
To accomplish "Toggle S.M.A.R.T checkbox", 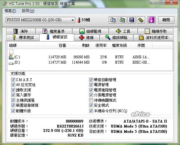I will point(13,80).
